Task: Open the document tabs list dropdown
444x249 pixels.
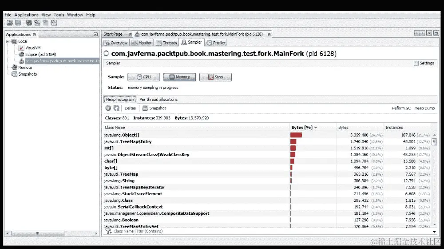Action: [x=429, y=33]
